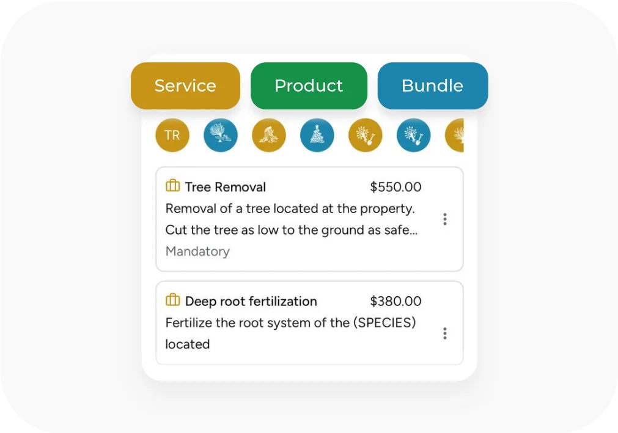Expand the truncated Tree Removal description text
The width and height of the screenshot is (618, 433).
click(x=291, y=230)
